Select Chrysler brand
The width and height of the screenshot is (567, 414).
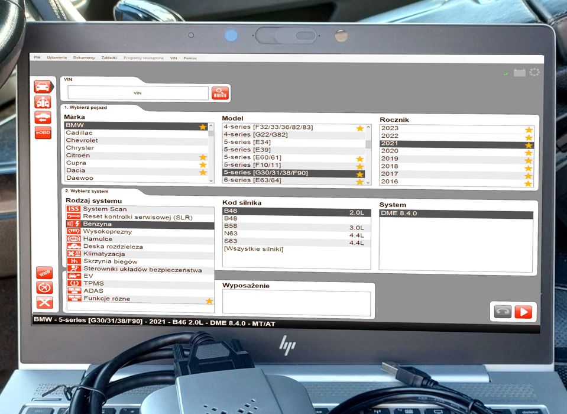[x=136, y=148]
